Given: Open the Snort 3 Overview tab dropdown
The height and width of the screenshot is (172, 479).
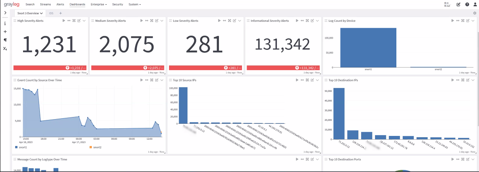Looking at the screenshot, I should pyautogui.click(x=41, y=13).
